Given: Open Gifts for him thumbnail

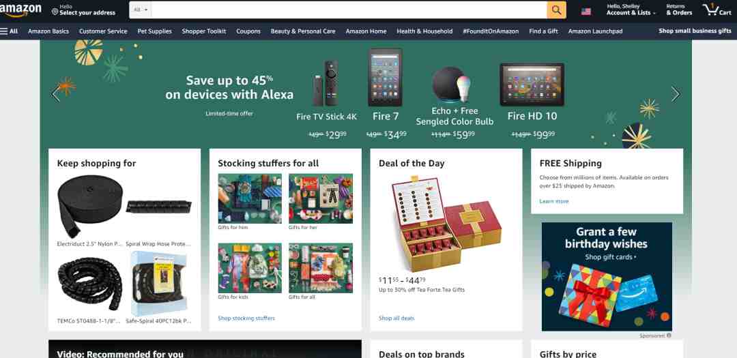Looking at the screenshot, I should click(250, 198).
